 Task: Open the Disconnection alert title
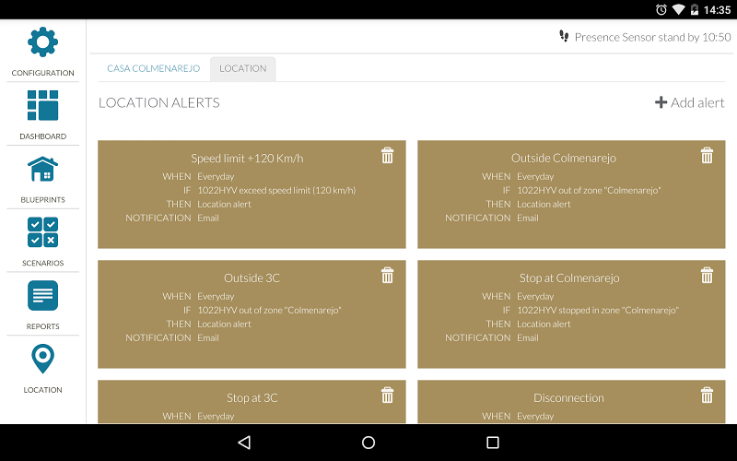(568, 398)
